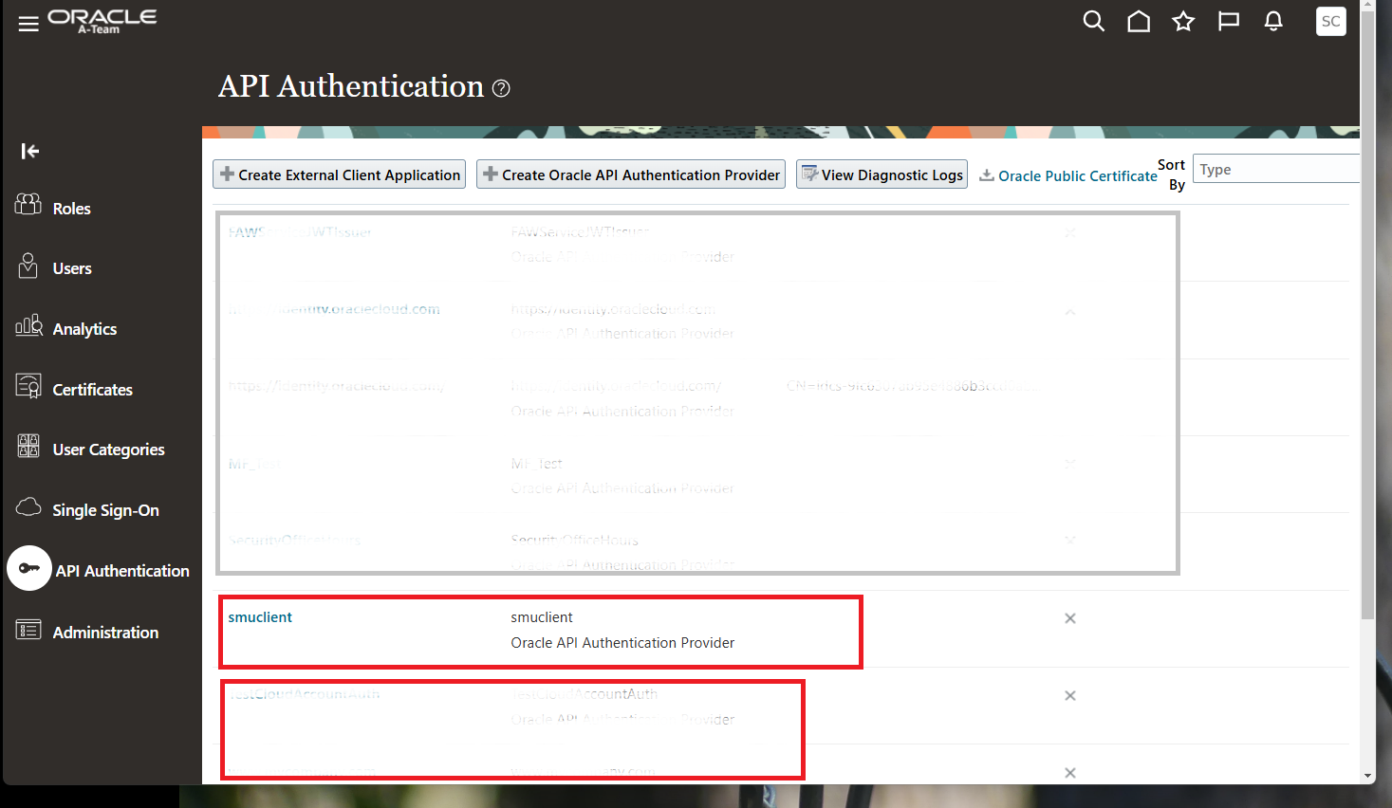Delete the smuclient row using X
Image resolution: width=1392 pixels, height=808 pixels.
(x=1070, y=618)
